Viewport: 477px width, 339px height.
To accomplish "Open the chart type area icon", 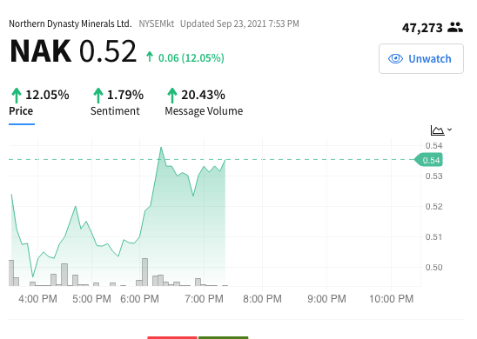I will pos(438,130).
